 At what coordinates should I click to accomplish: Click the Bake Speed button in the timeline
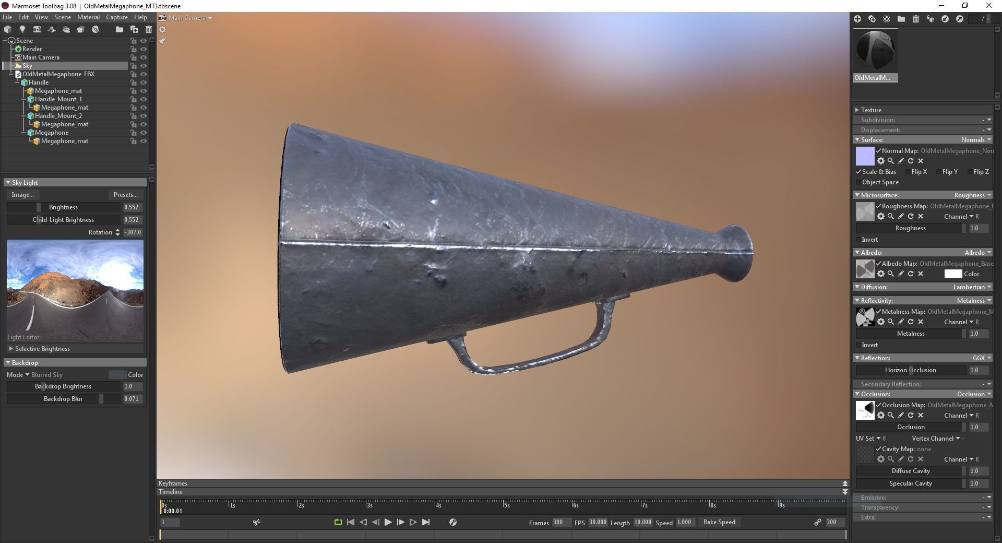coord(719,522)
